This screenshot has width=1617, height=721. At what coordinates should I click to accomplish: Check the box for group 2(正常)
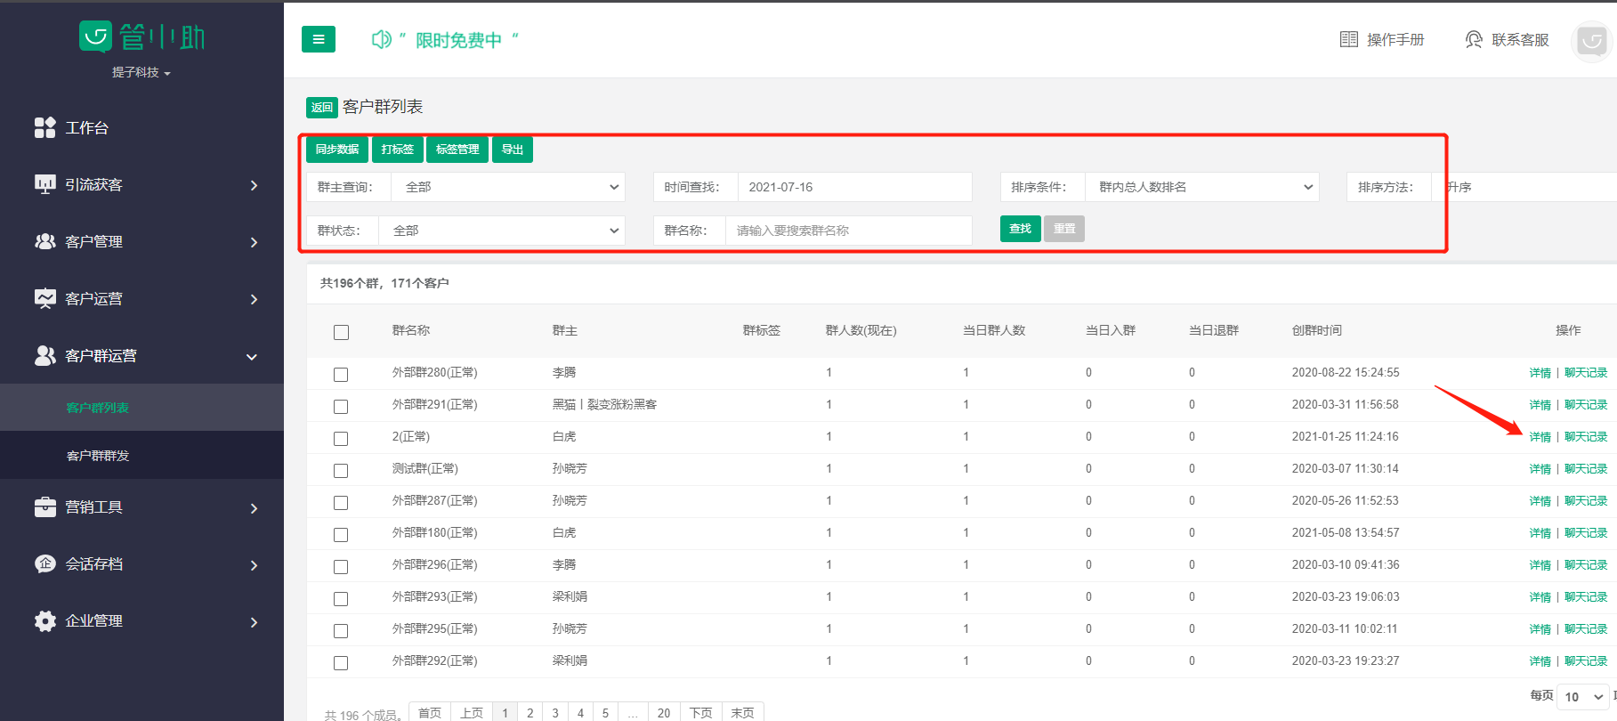pyautogui.click(x=341, y=439)
